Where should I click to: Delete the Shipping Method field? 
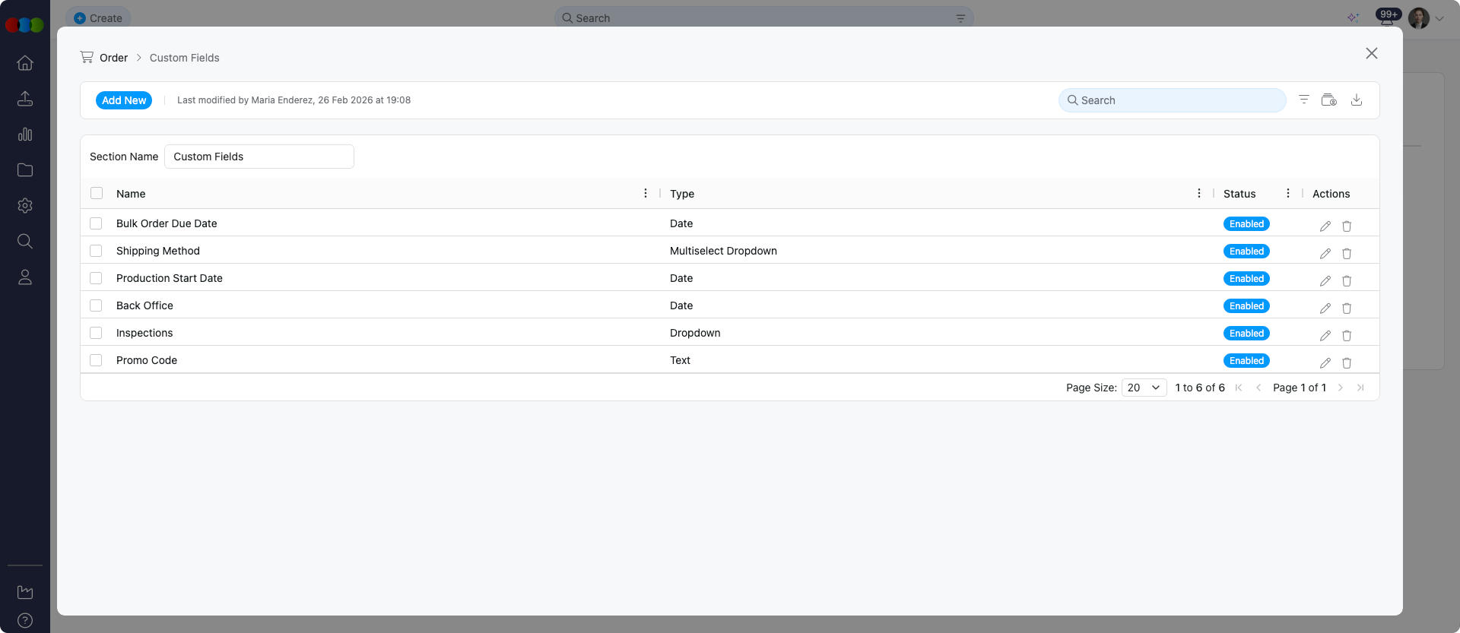(x=1347, y=254)
